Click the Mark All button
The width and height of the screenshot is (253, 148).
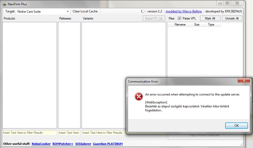(210, 18)
